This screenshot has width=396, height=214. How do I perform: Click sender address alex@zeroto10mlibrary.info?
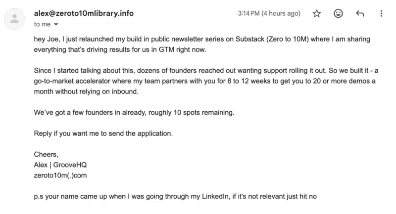[84, 13]
